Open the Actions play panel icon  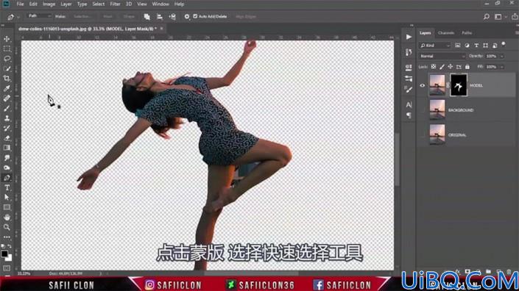click(x=409, y=37)
